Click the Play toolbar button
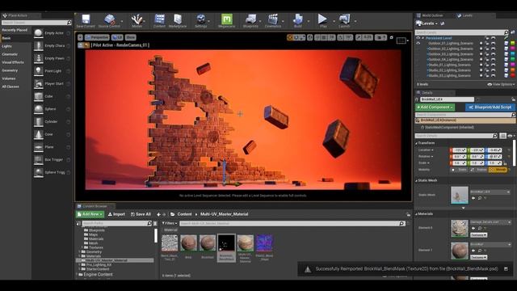Screen dimensions: 517x291 323,19
